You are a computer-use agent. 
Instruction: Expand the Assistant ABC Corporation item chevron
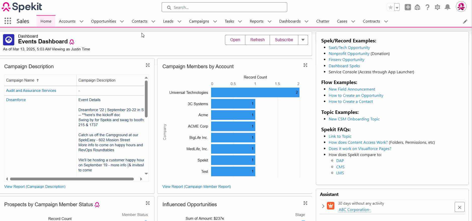click(323, 206)
